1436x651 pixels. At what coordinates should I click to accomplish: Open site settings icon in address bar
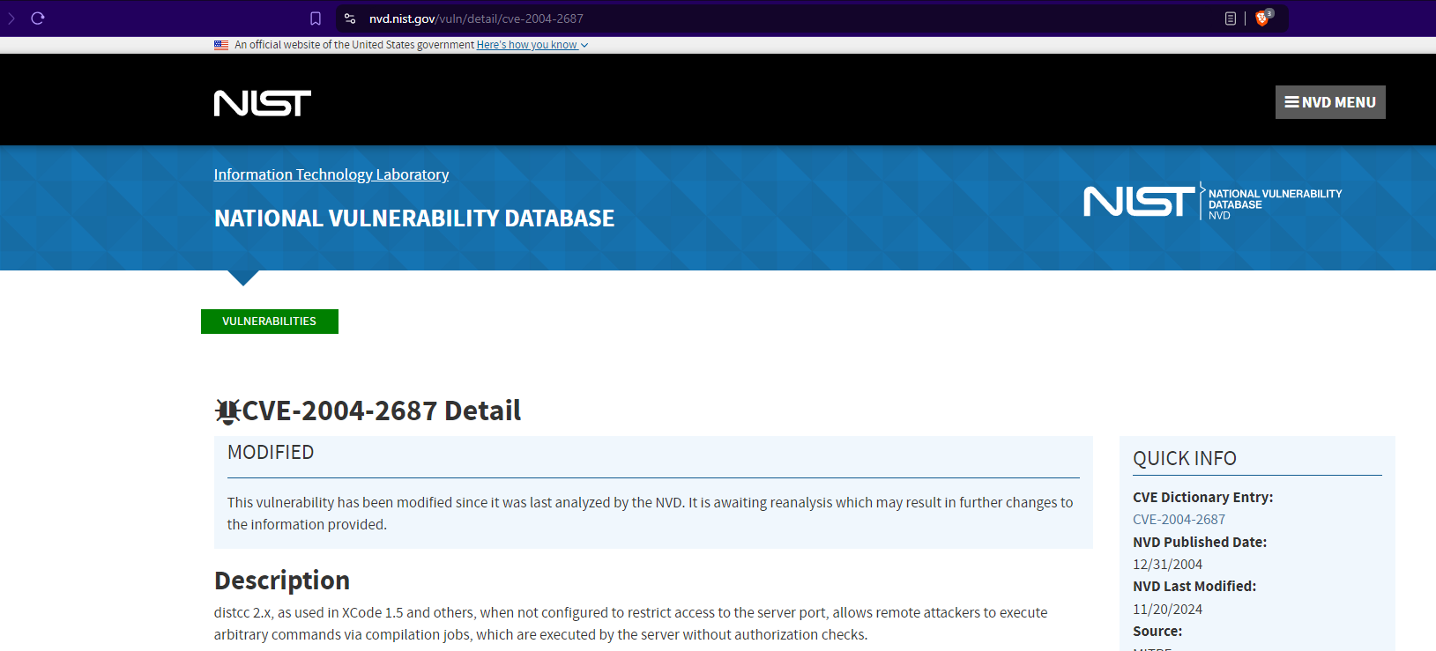[x=350, y=18]
